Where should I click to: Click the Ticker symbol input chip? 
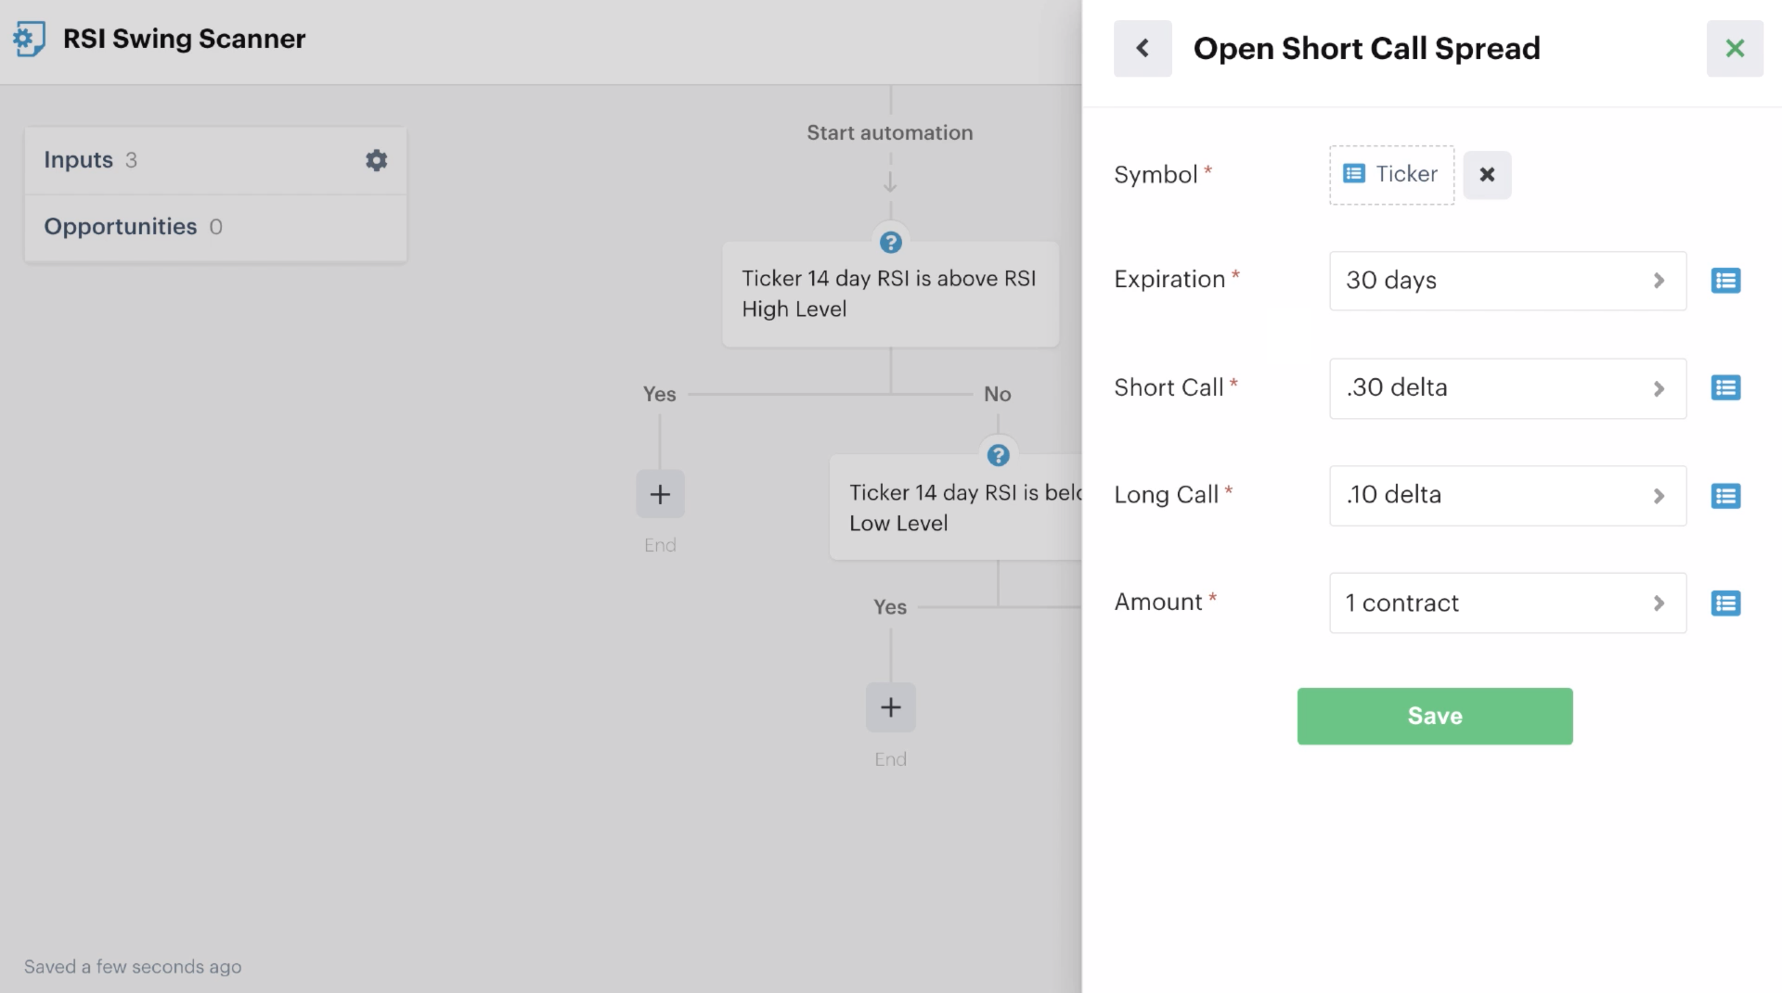(x=1392, y=175)
